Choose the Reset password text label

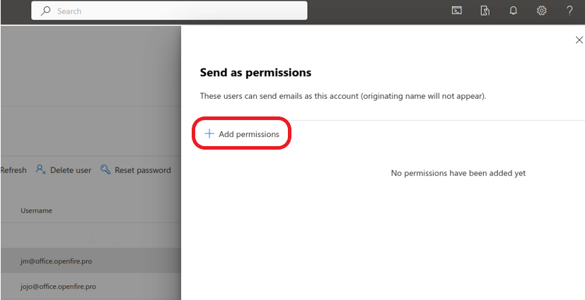(143, 170)
